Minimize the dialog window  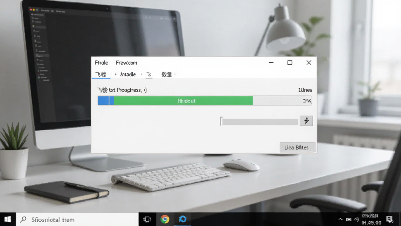[271, 62]
